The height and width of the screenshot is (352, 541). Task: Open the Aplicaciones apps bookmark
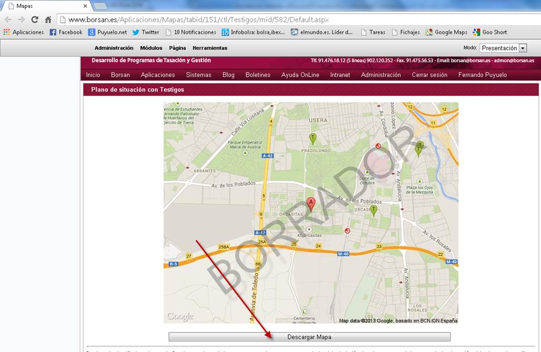tap(24, 32)
